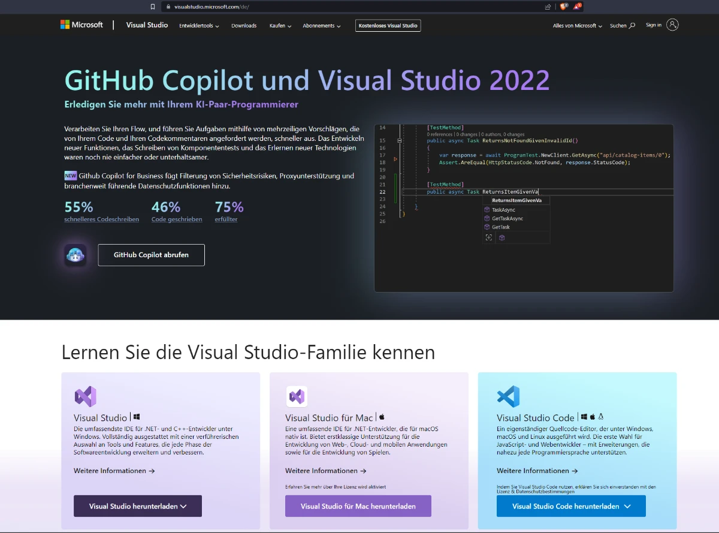This screenshot has height=533, width=719.
Task: Go to Downloads in the navigation bar
Action: tap(244, 26)
